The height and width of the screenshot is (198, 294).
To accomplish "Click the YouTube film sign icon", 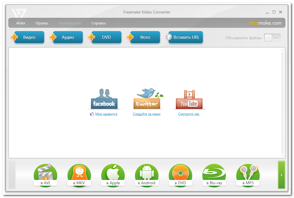I will pyautogui.click(x=189, y=99).
